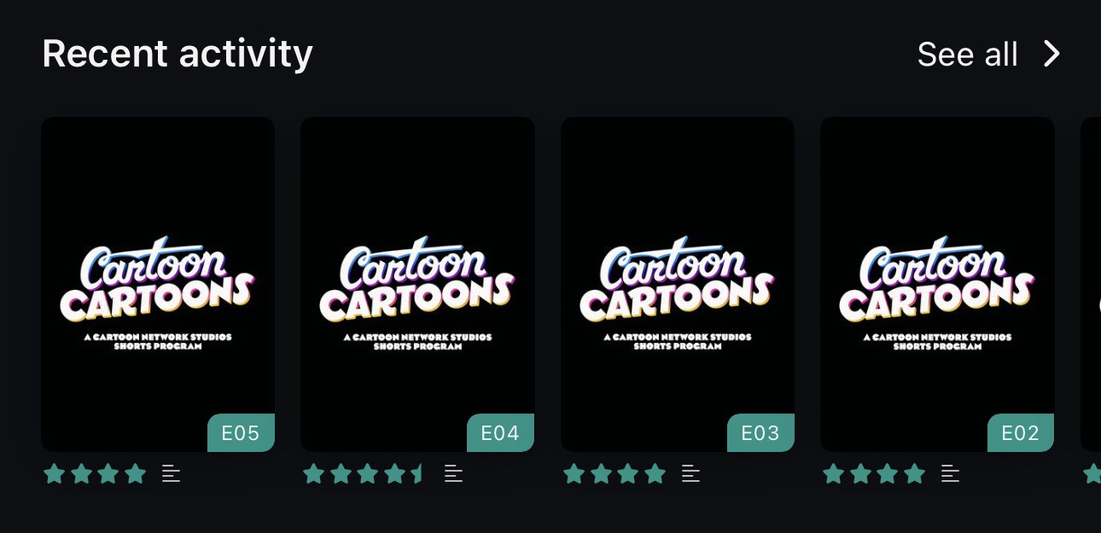The width and height of the screenshot is (1101, 533).
Task: Open the review icon under E04
Action: (454, 474)
